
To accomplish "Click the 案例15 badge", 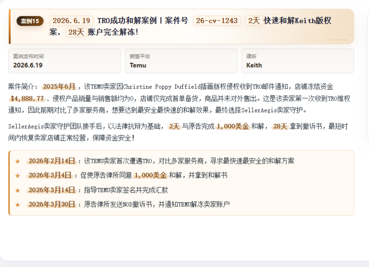I will click(x=30, y=21).
